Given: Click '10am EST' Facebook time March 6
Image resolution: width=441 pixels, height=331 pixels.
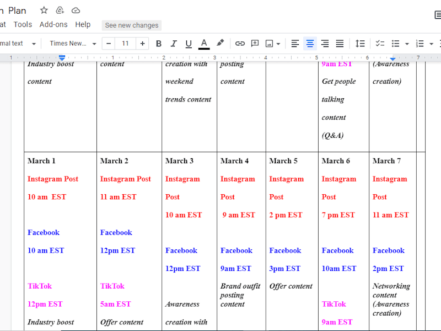Looking at the screenshot, I should coord(339,269).
